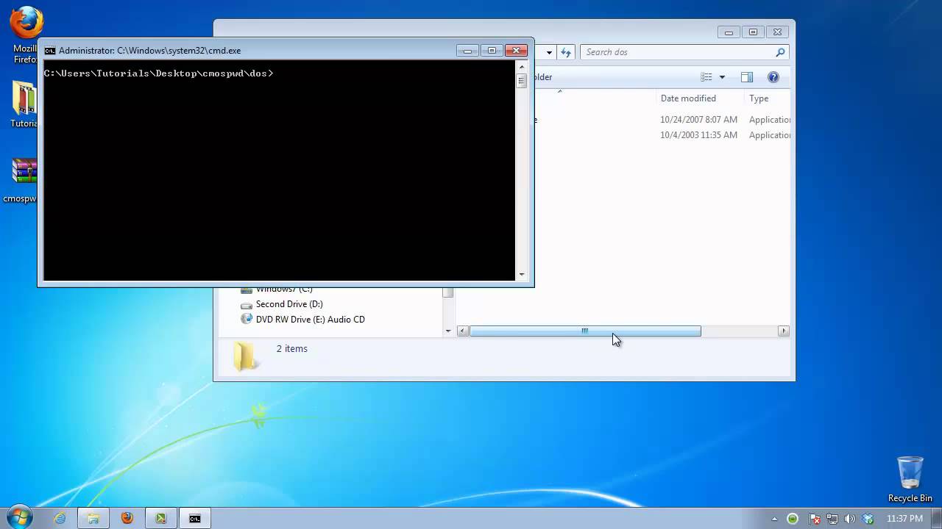Image resolution: width=942 pixels, height=529 pixels.
Task: Click the cmd window vertical scrollbar up arrow
Action: (522, 65)
